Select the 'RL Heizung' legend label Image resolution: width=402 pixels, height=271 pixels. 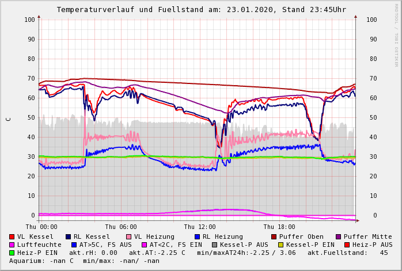pos(223,236)
